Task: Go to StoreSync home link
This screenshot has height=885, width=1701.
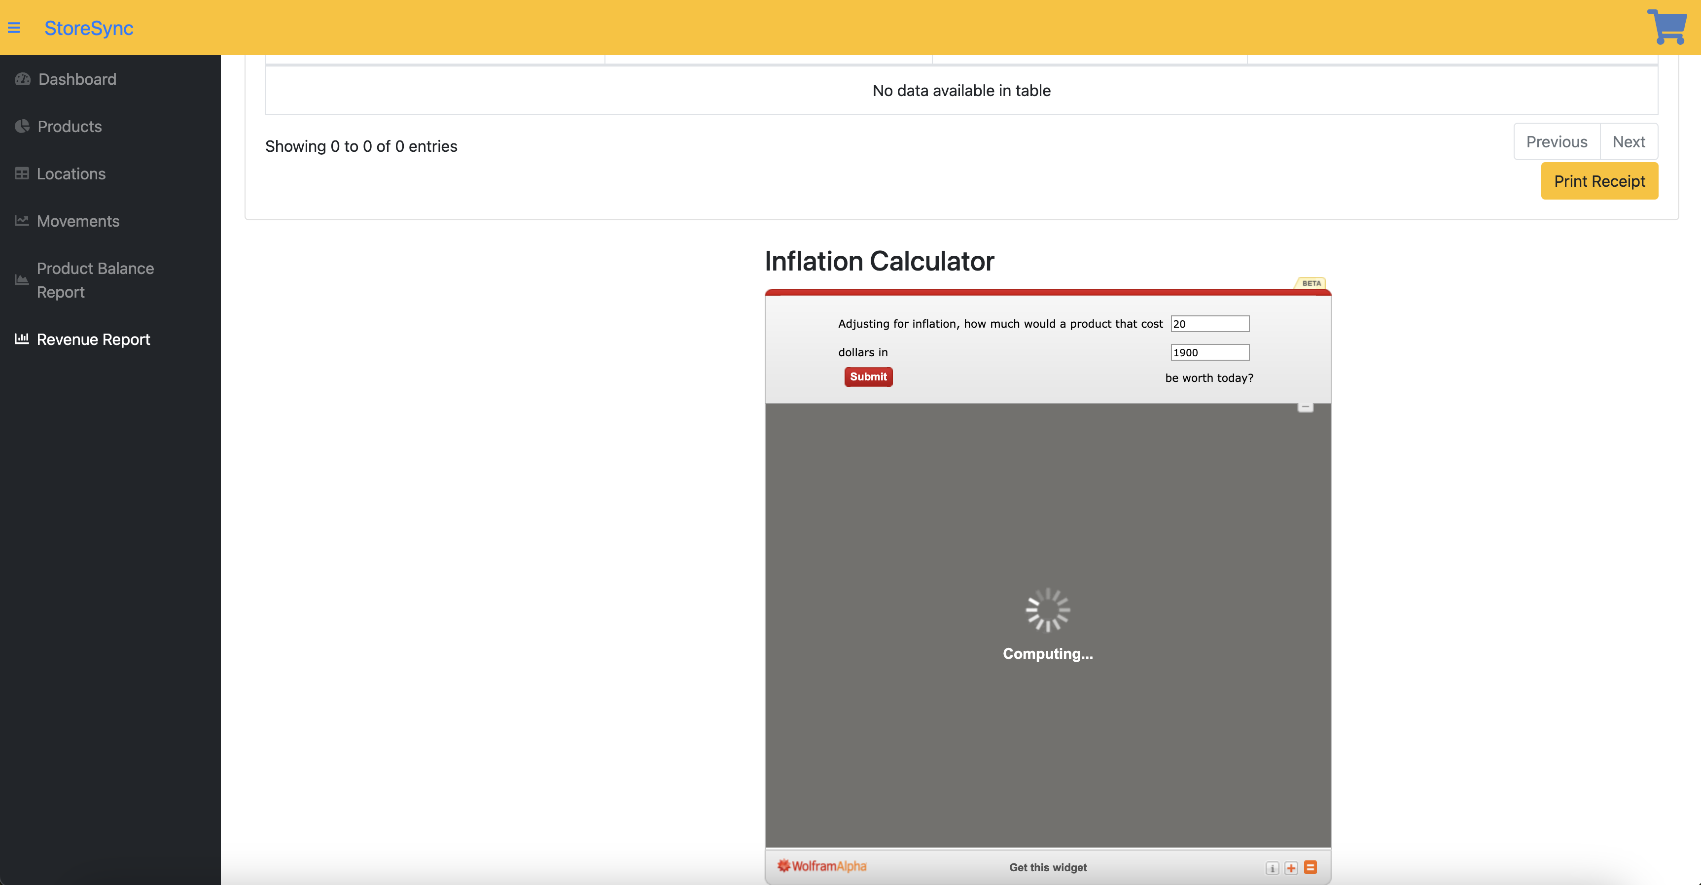Action: tap(88, 28)
